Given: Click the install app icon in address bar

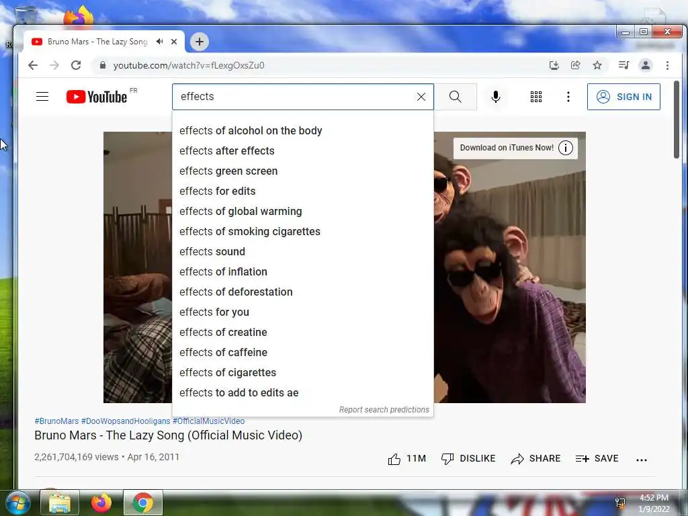Looking at the screenshot, I should [554, 65].
